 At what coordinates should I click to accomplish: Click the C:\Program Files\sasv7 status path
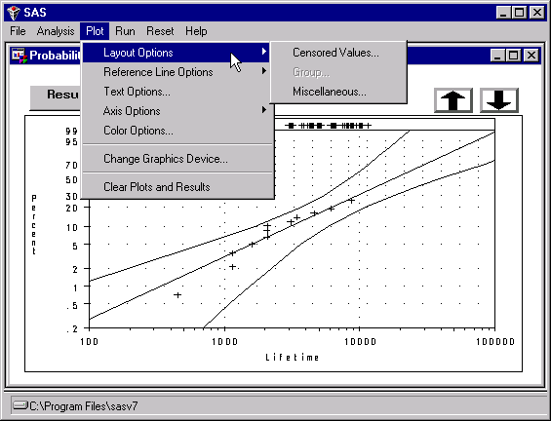[x=84, y=406]
